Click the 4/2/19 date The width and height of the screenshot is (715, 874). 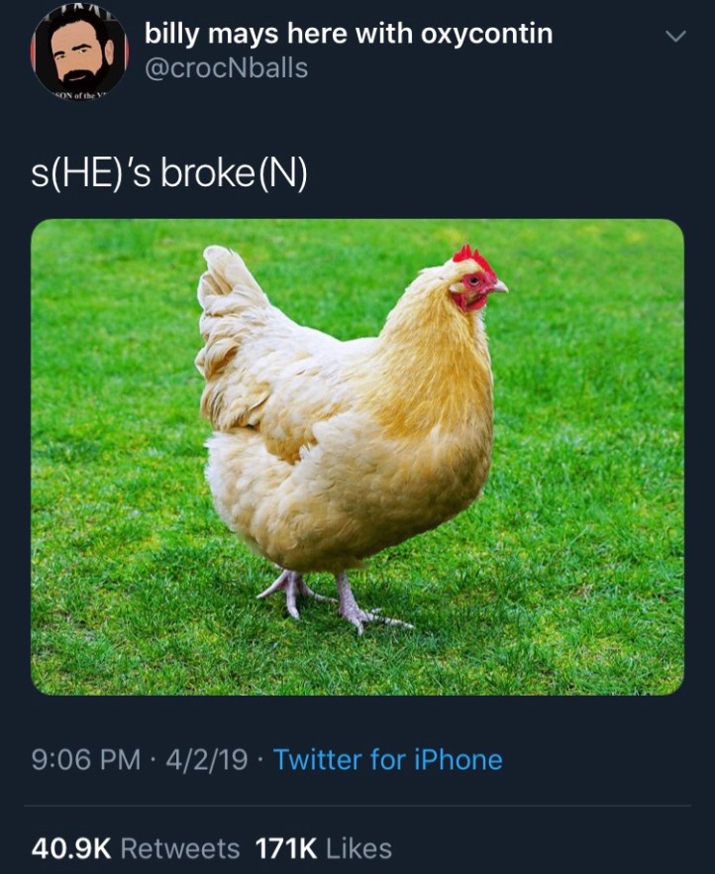tap(207, 759)
